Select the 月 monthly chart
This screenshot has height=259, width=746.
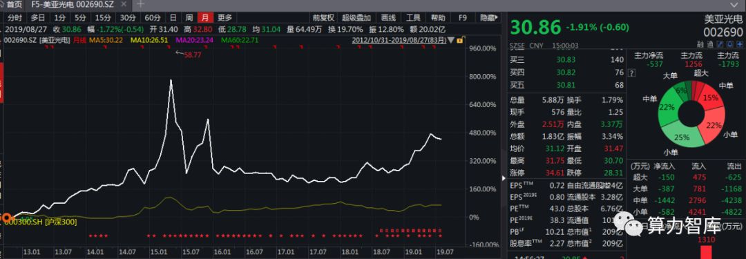click(205, 18)
